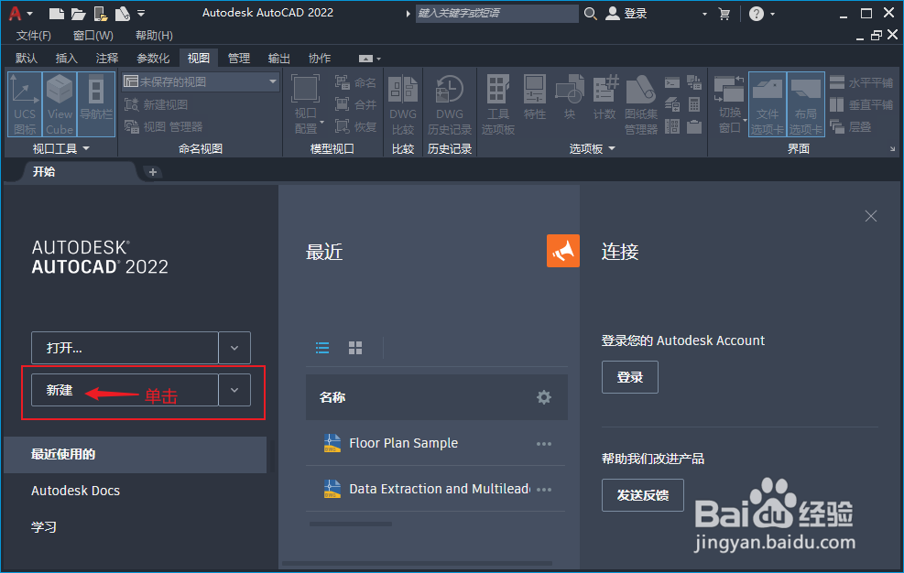Click the 新建 button
904x573 pixels.
[x=125, y=390]
